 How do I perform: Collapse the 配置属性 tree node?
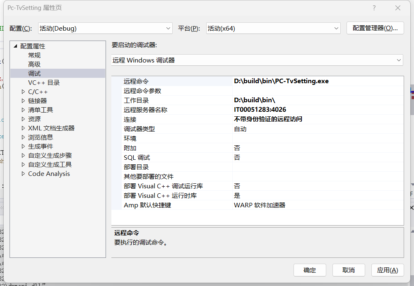(x=16, y=46)
